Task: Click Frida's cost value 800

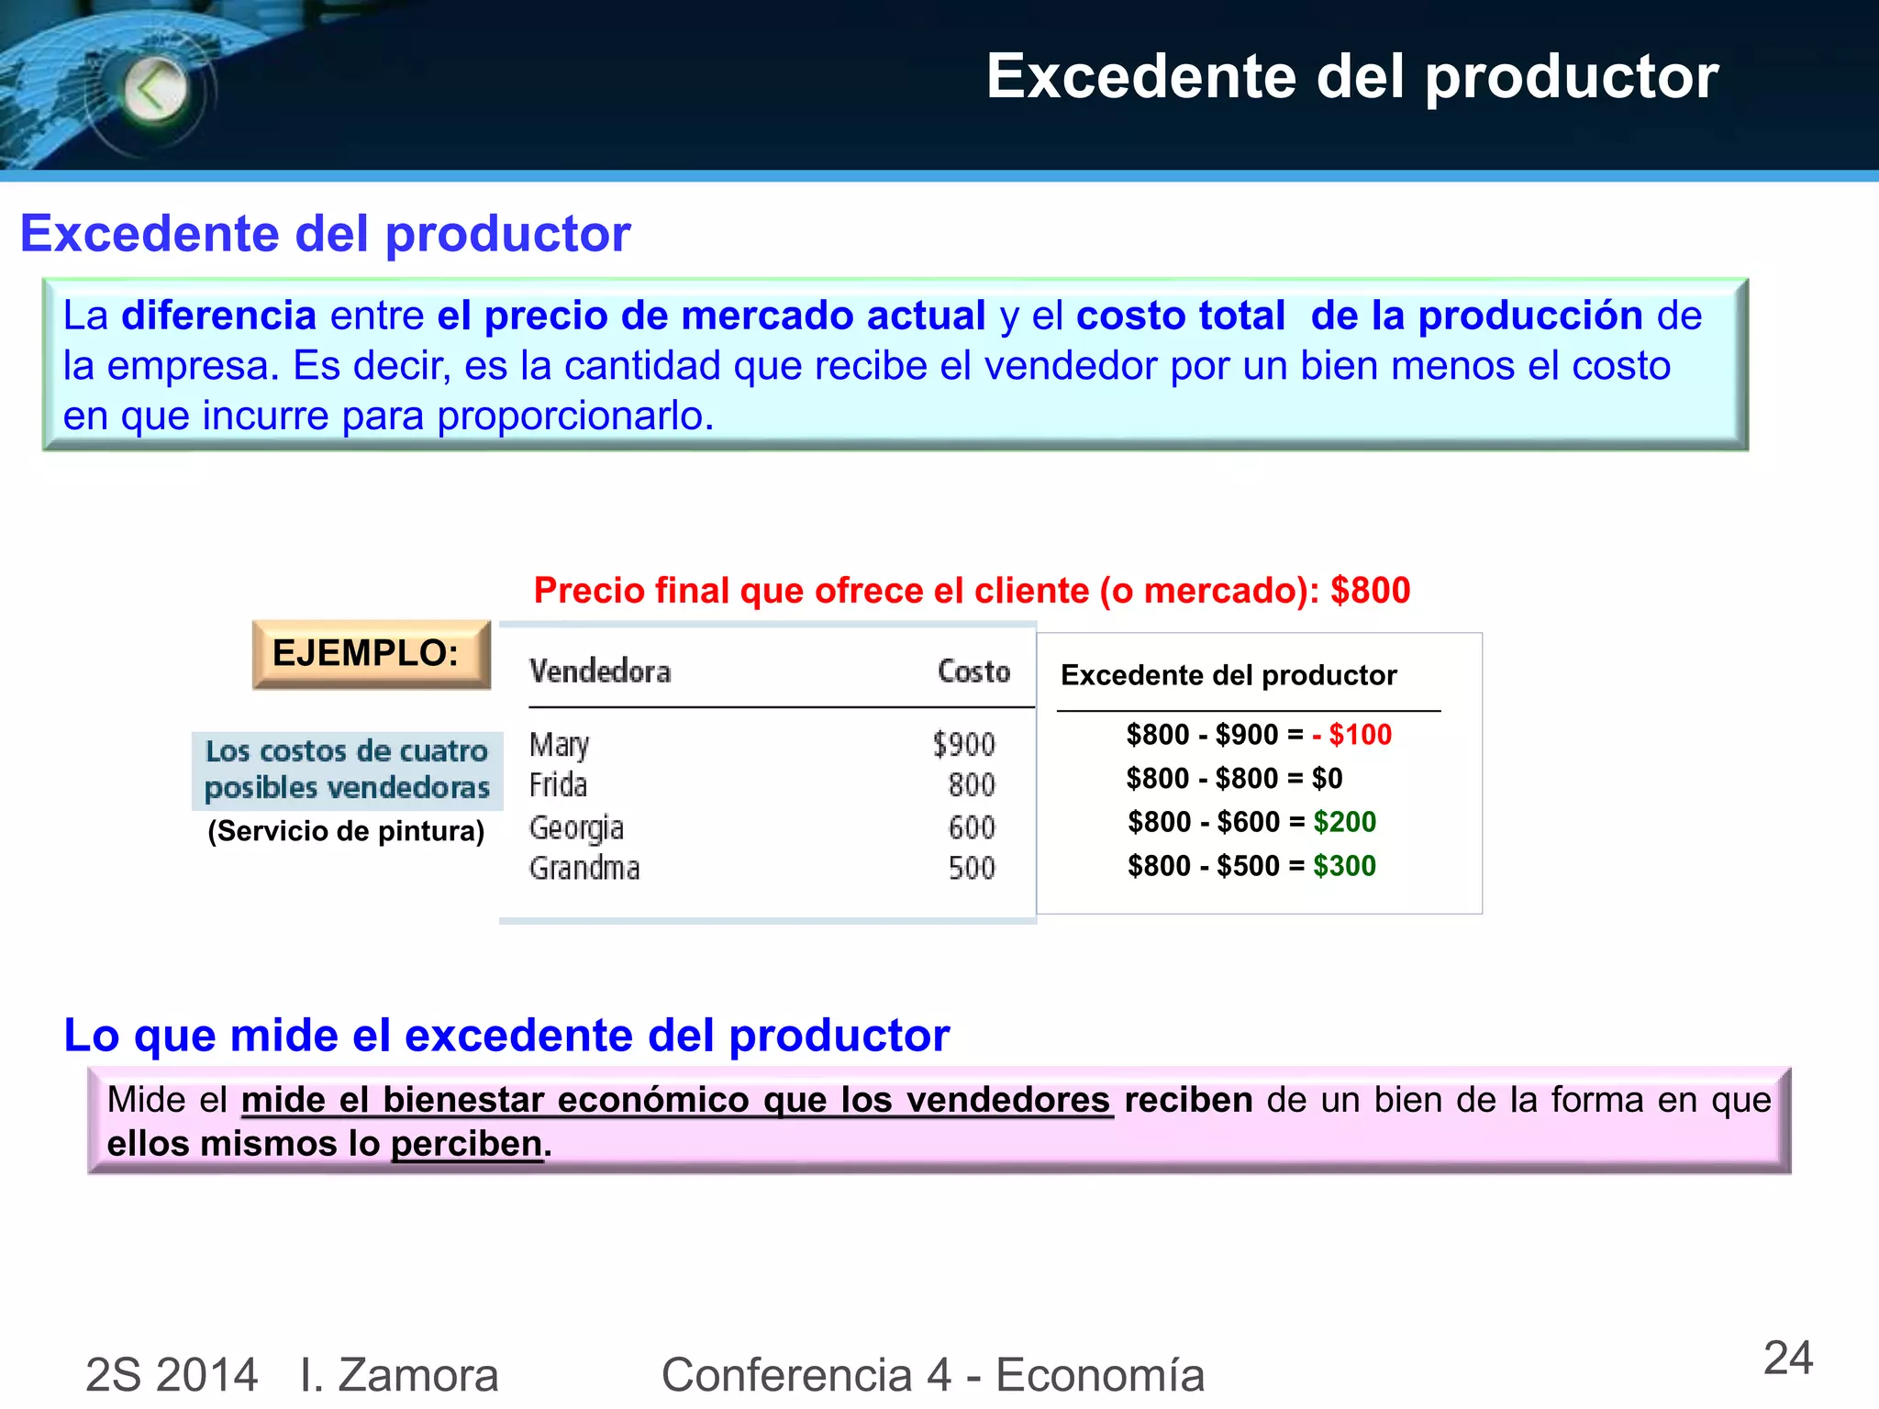Action: point(973,785)
